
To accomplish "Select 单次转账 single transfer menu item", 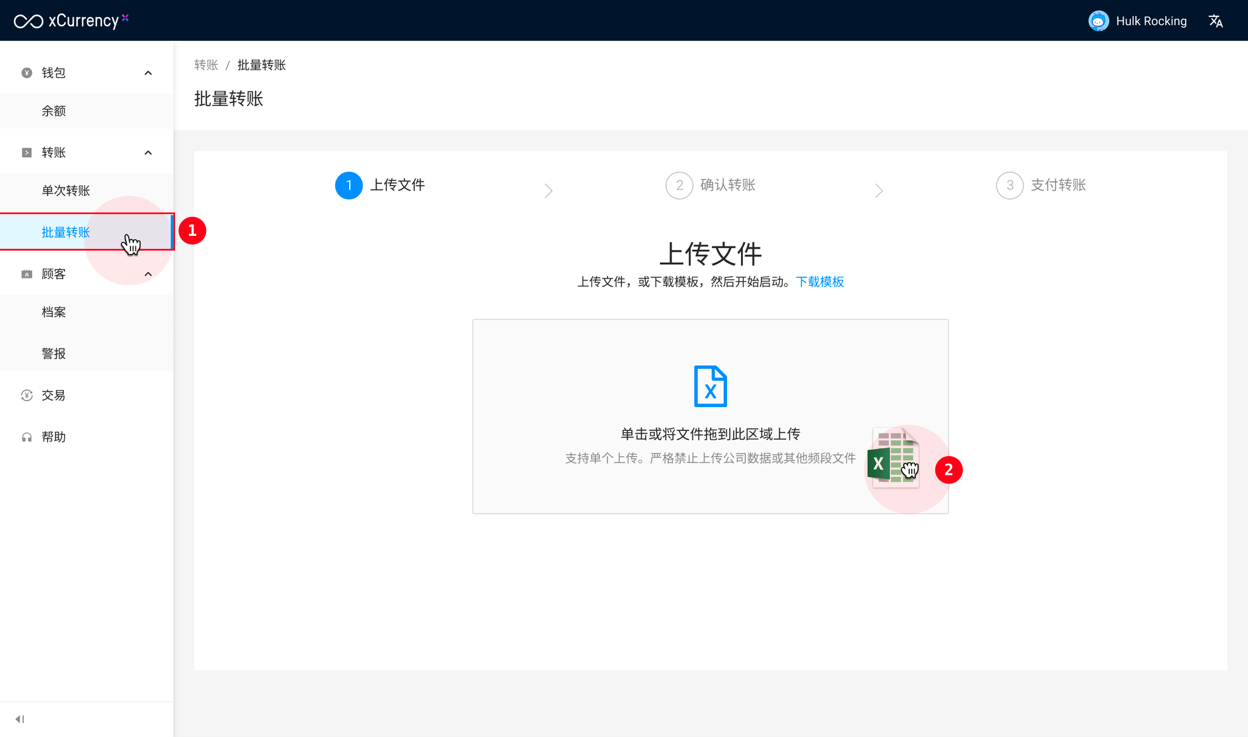I will 66,191.
